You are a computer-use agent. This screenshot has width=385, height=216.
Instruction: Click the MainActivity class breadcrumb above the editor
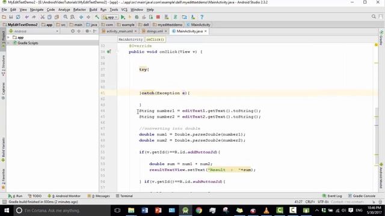click(x=131, y=40)
